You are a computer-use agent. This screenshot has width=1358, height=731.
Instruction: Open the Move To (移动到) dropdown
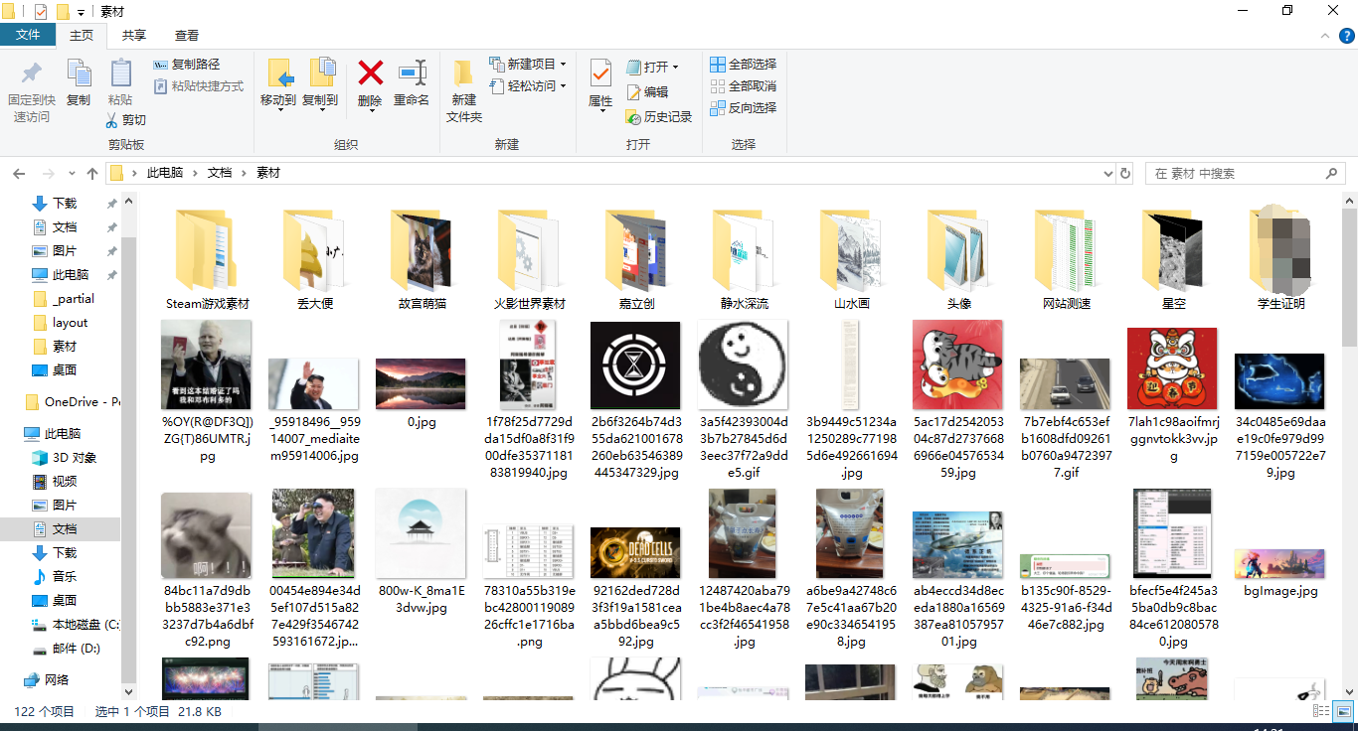coord(278,100)
